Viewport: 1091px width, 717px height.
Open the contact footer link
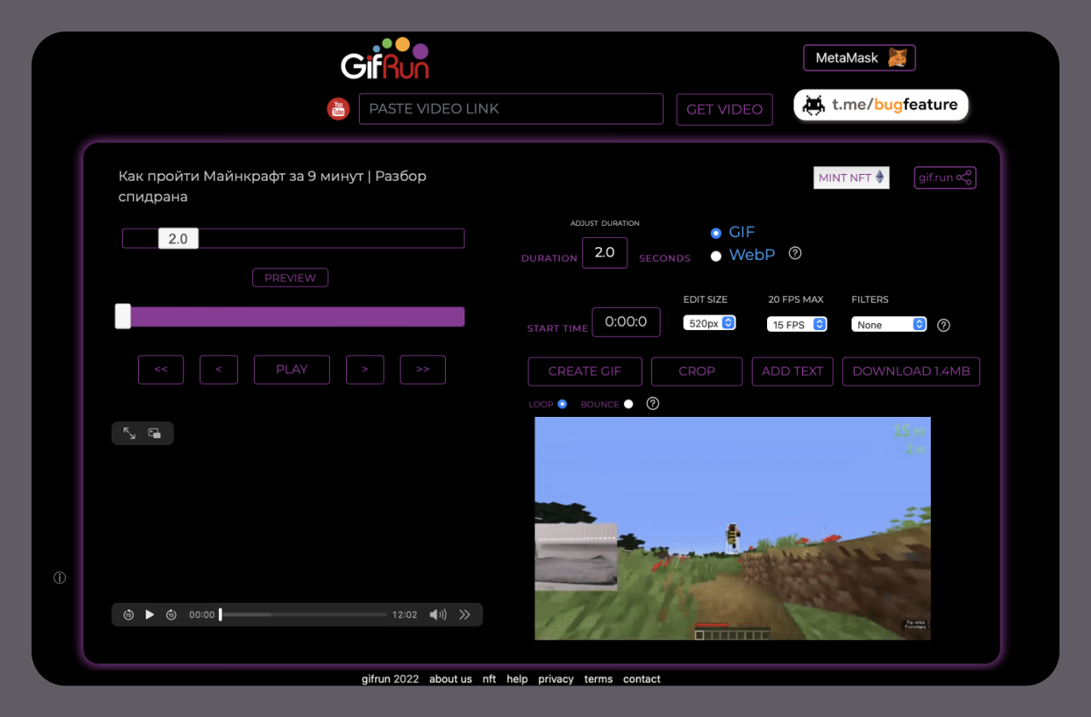642,679
